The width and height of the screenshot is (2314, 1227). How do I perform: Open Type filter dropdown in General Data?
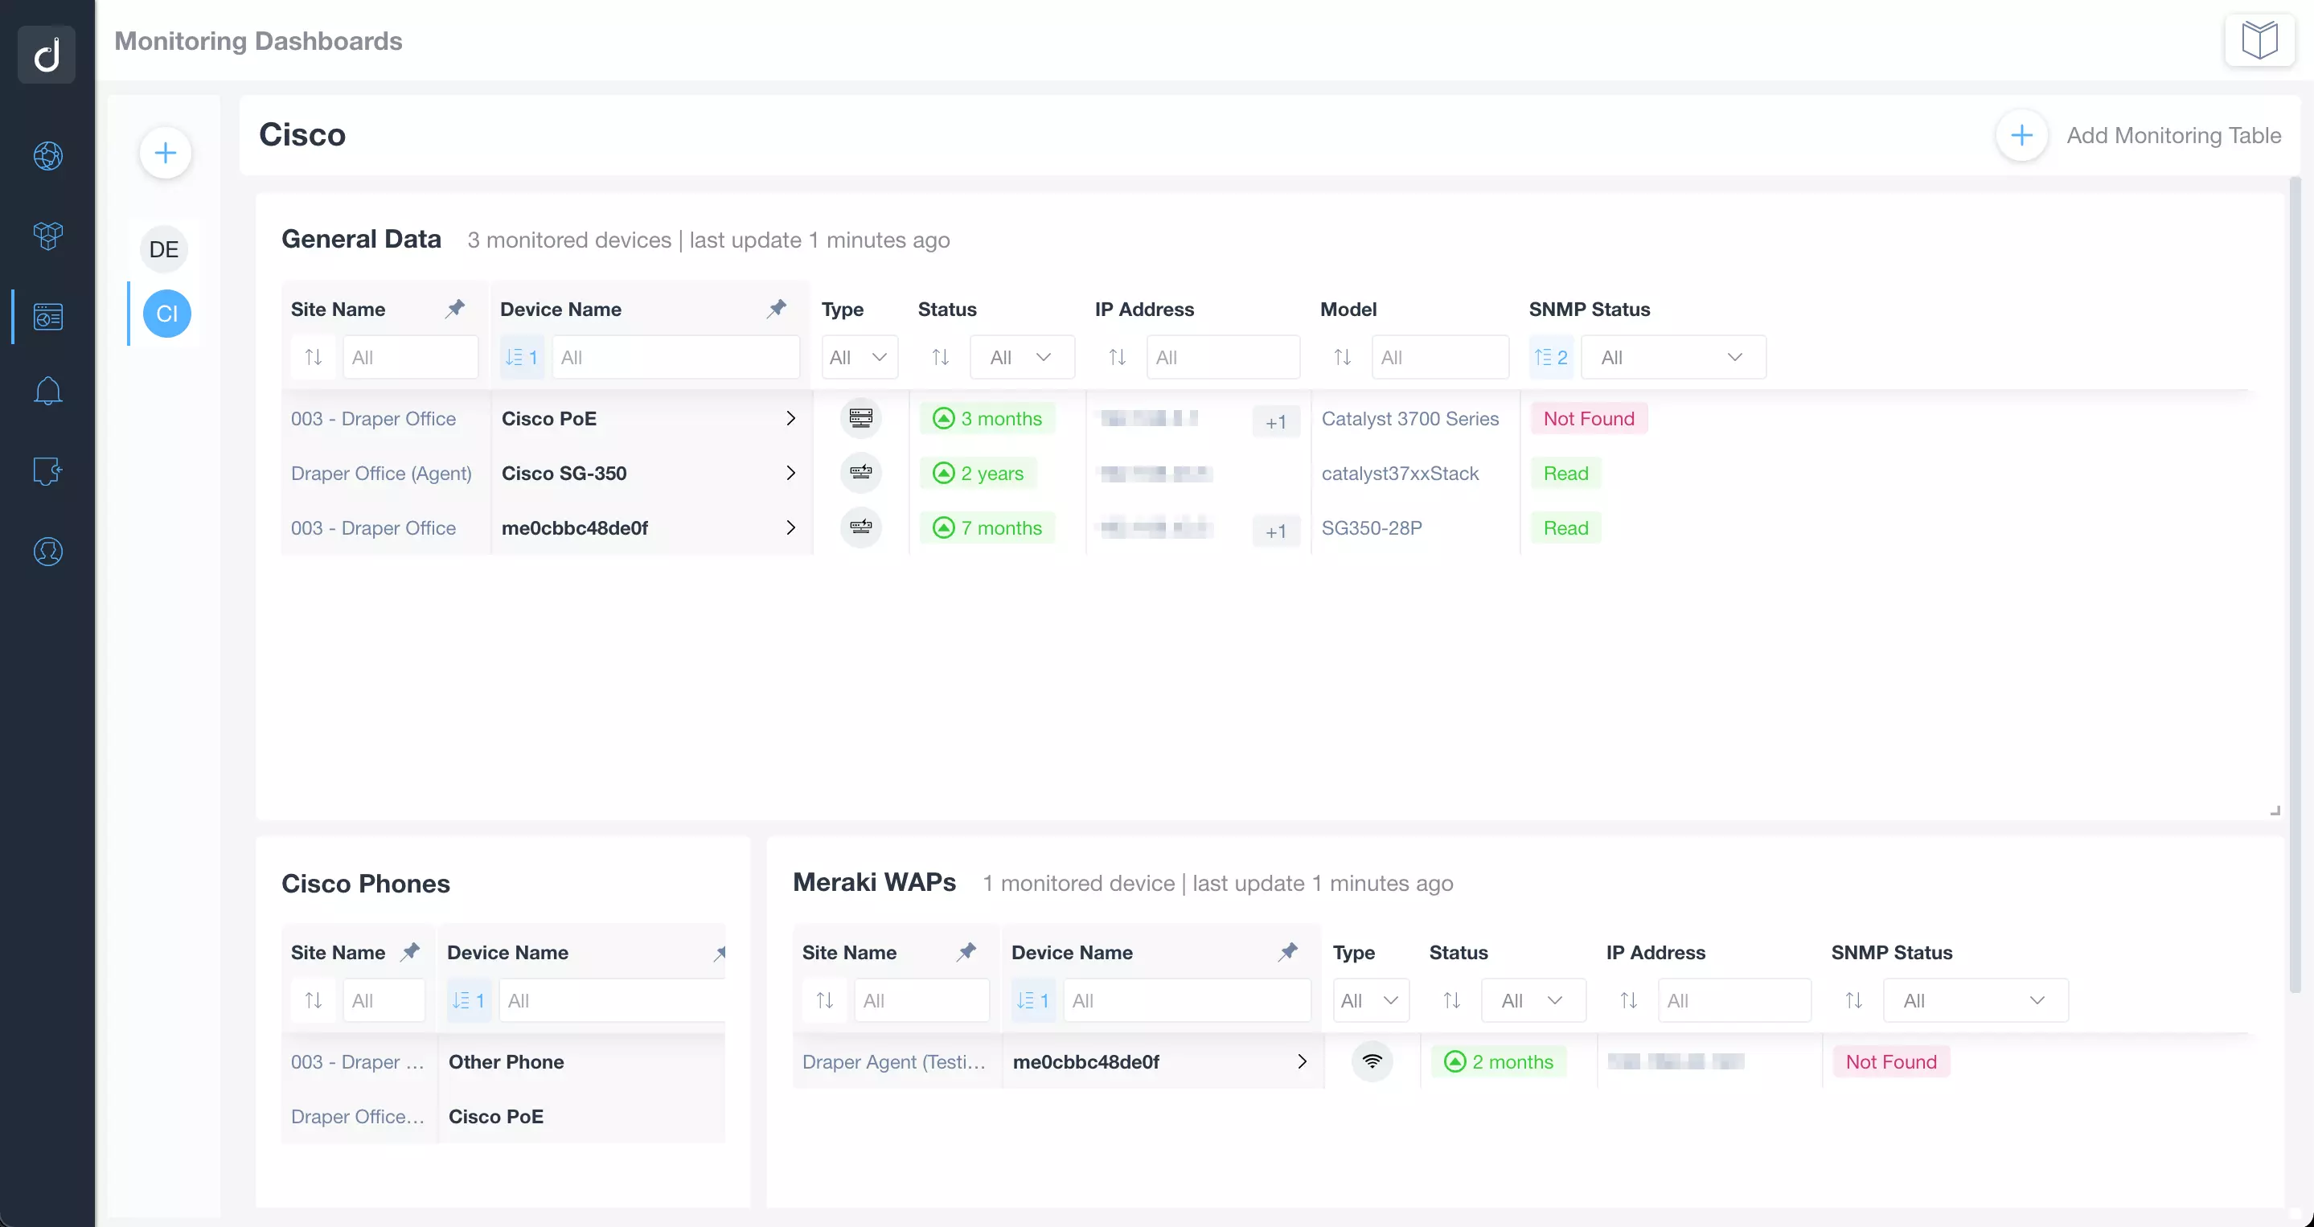click(860, 358)
